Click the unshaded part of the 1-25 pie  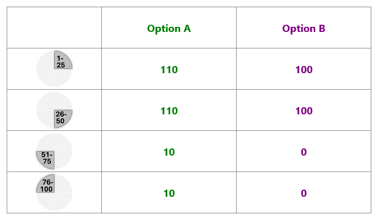coord(46,77)
